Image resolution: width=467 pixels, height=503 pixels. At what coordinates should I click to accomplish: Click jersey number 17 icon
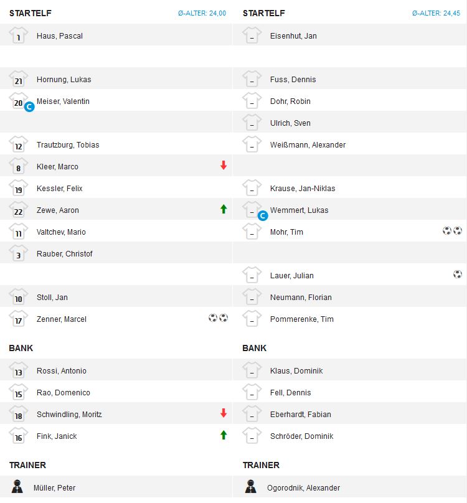click(x=19, y=319)
